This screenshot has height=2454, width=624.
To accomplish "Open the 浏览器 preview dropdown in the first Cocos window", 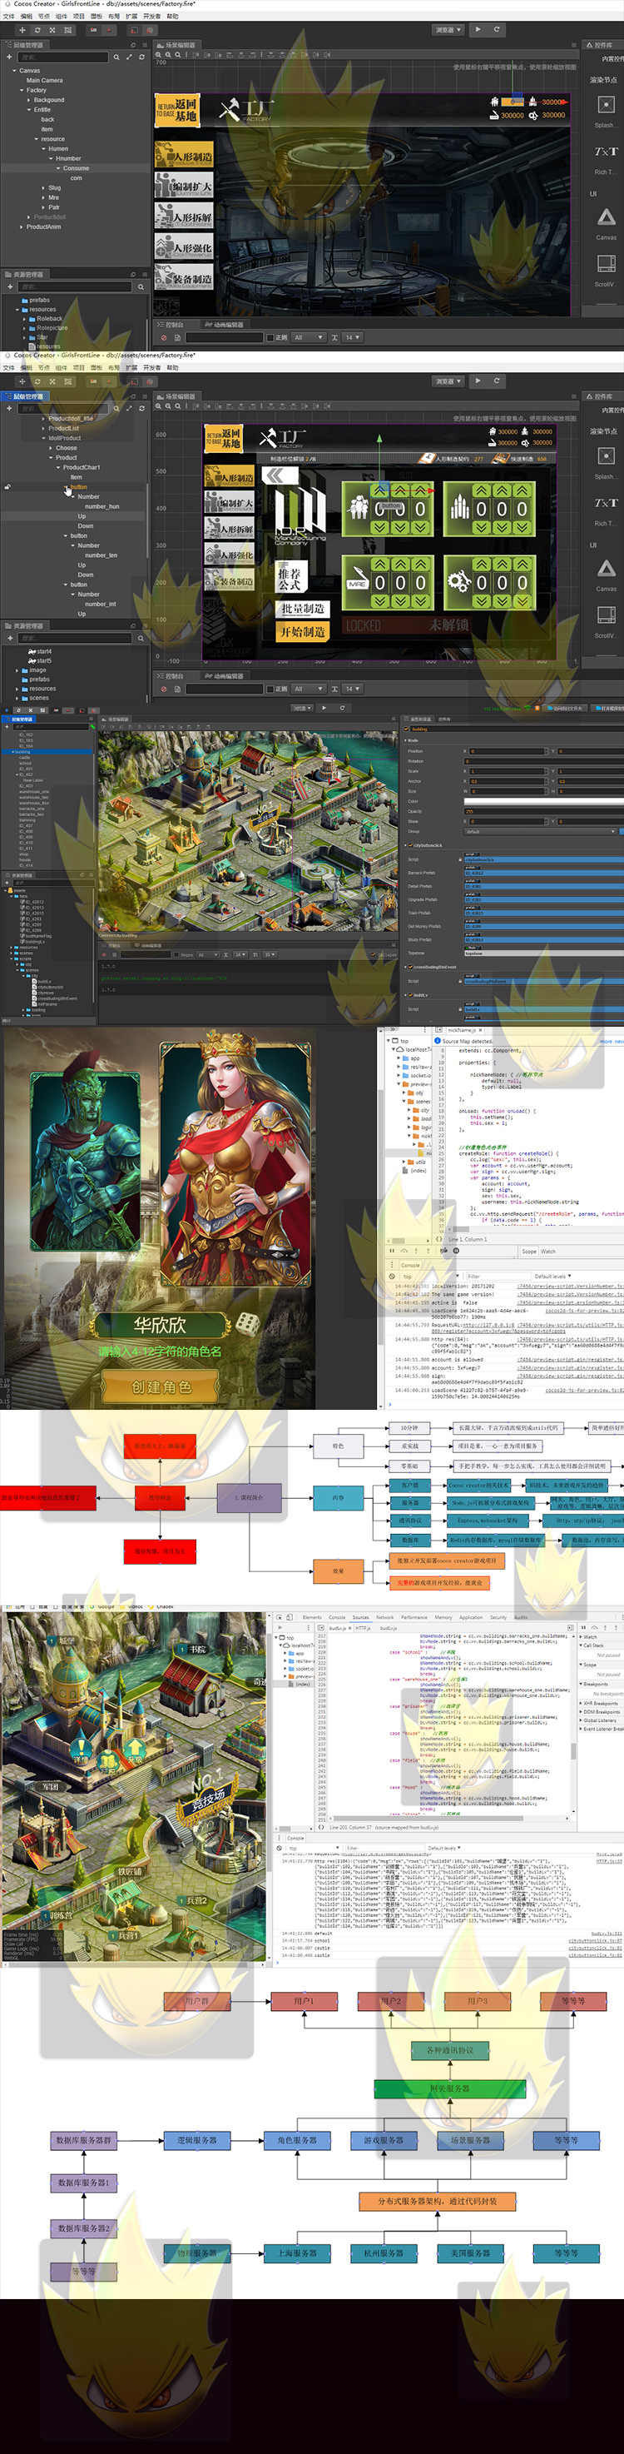I will [x=447, y=31].
